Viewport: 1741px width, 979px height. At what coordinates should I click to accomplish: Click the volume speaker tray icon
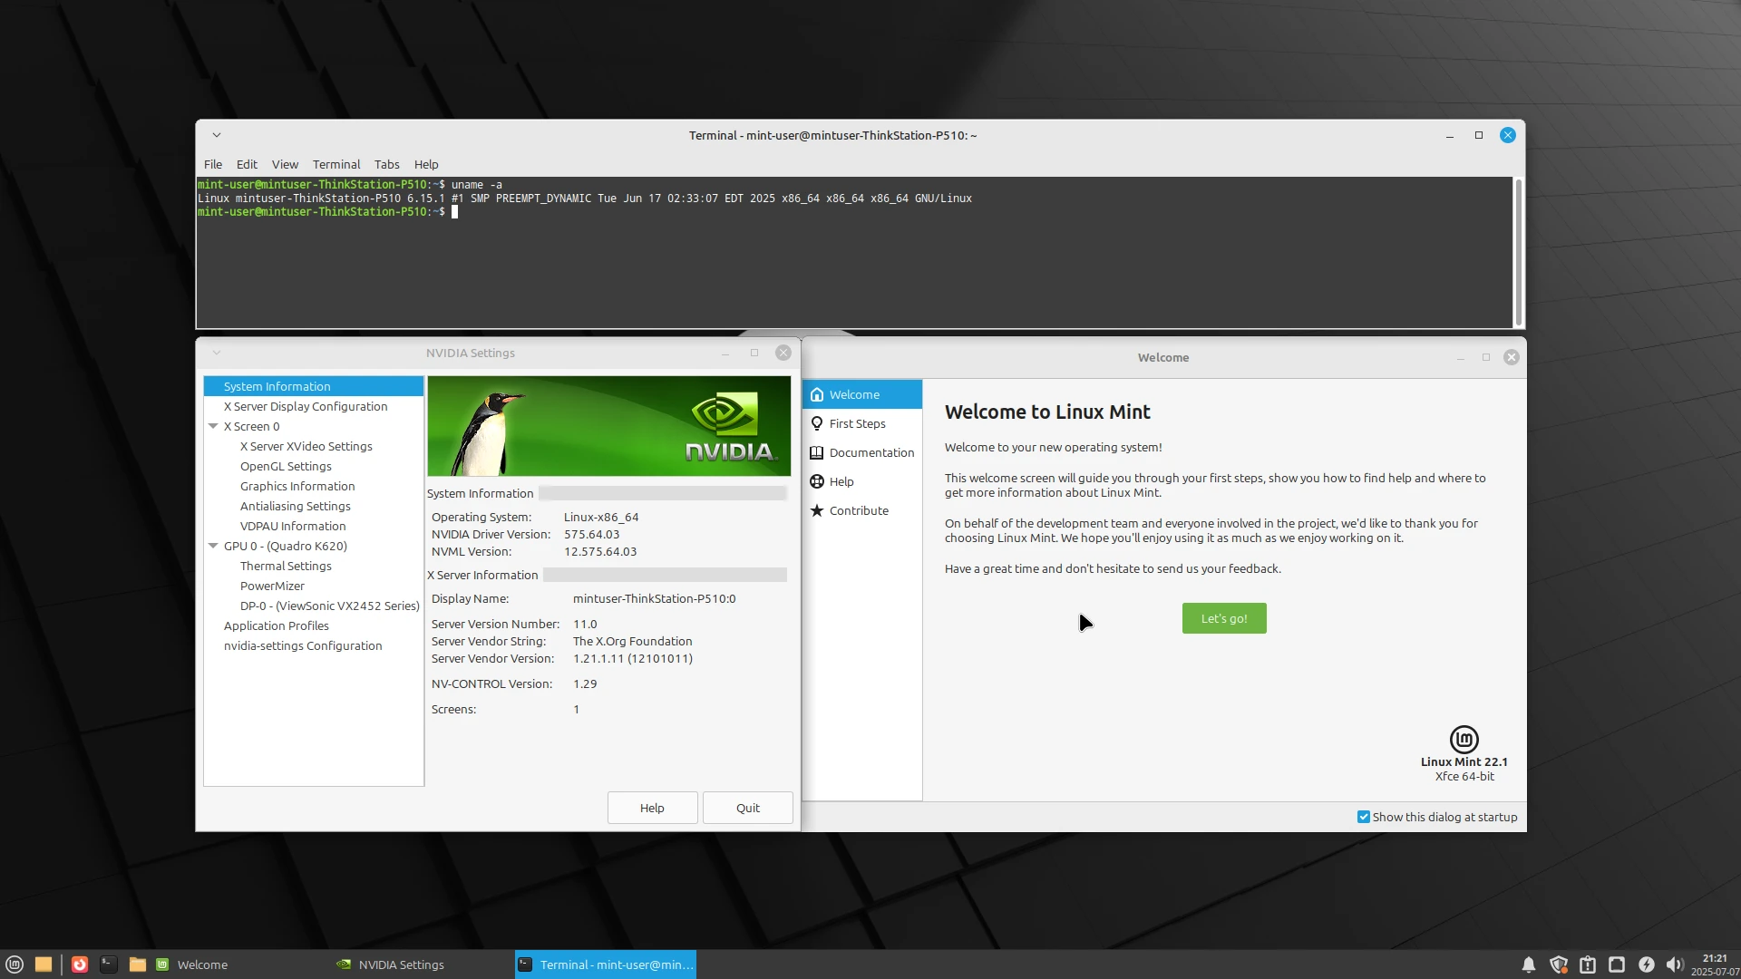click(1674, 964)
